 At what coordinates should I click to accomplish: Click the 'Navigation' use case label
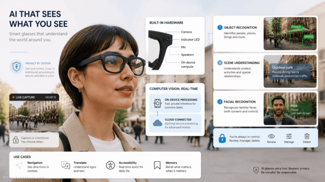click(x=35, y=163)
